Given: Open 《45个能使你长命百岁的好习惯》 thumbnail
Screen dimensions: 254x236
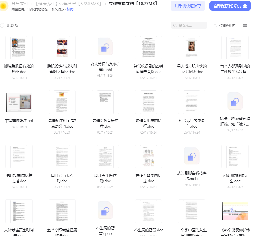Looking at the screenshot, I should (x=235, y=211).
